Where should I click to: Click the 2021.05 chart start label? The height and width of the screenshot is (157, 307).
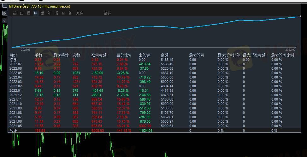26,50
